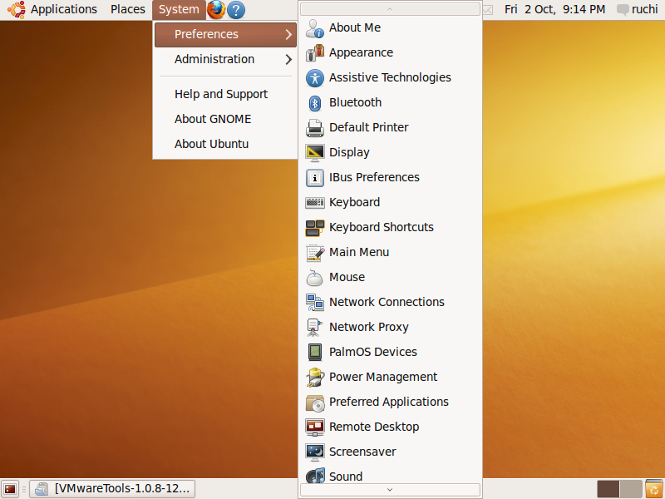Select Screensaver label
This screenshot has height=499, width=665.
(362, 452)
